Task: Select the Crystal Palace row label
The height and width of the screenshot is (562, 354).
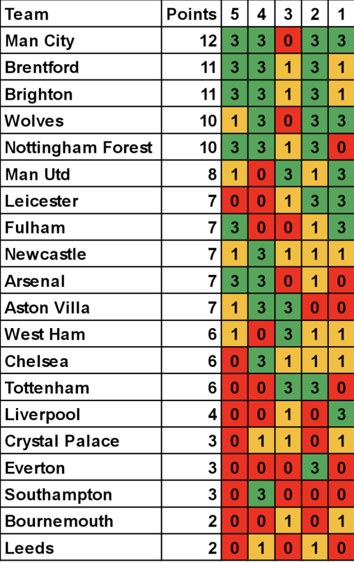Action: coord(62,441)
